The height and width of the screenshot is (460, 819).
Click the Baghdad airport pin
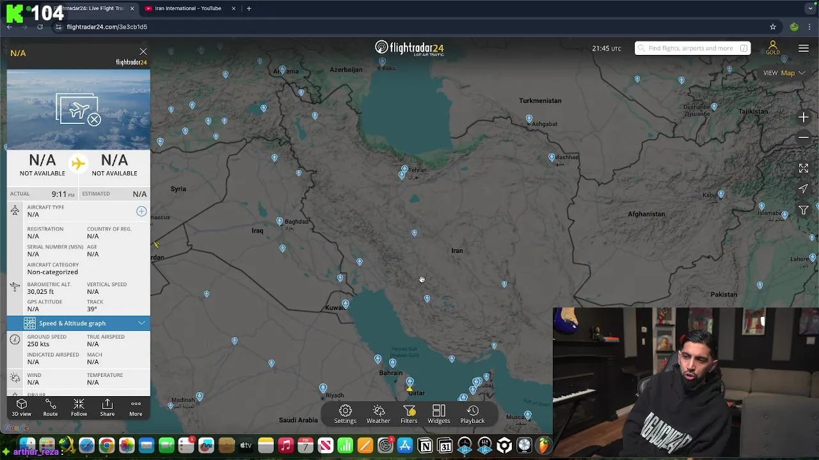point(280,221)
